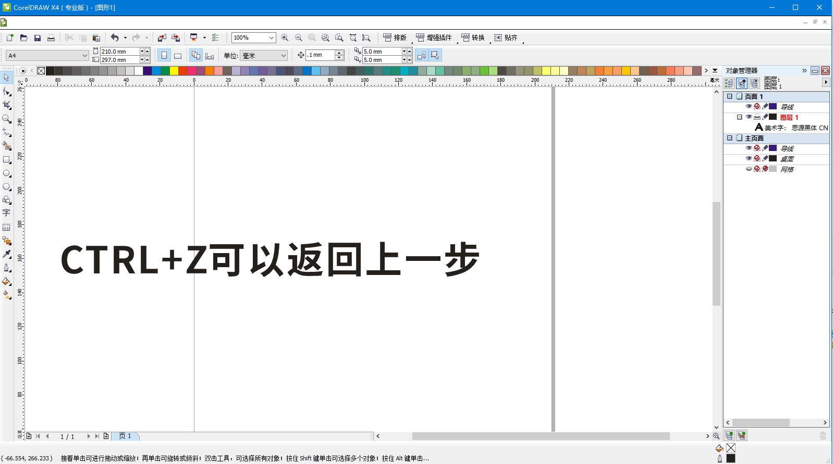
Task: Open the 排版 menu
Action: click(x=395, y=37)
